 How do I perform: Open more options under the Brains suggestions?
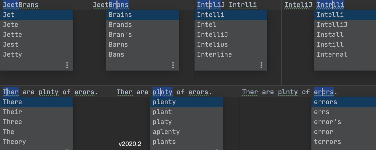173,65
